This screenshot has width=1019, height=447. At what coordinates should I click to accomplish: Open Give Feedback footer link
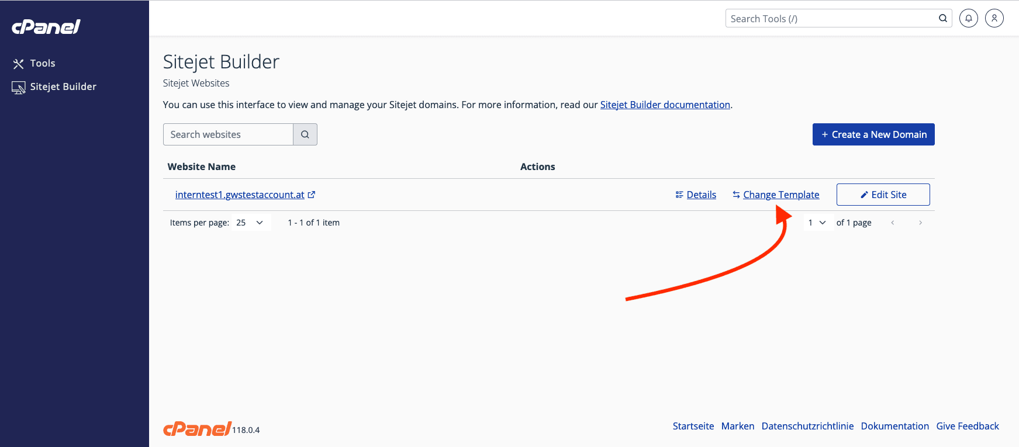click(967, 426)
